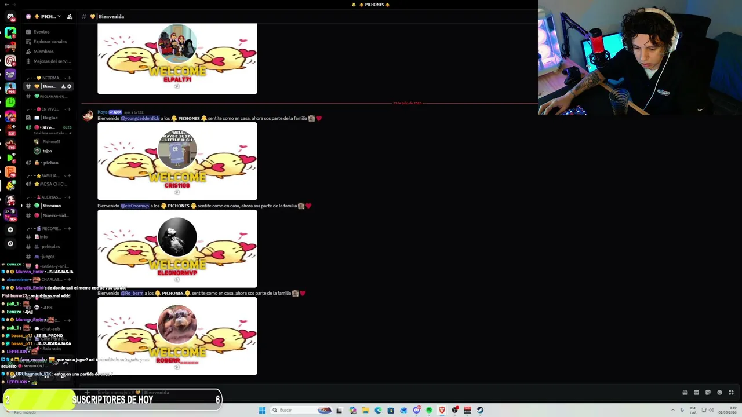The width and height of the screenshot is (742, 417).
Task: Join the locked pichon voice channel
Action: coord(49,163)
